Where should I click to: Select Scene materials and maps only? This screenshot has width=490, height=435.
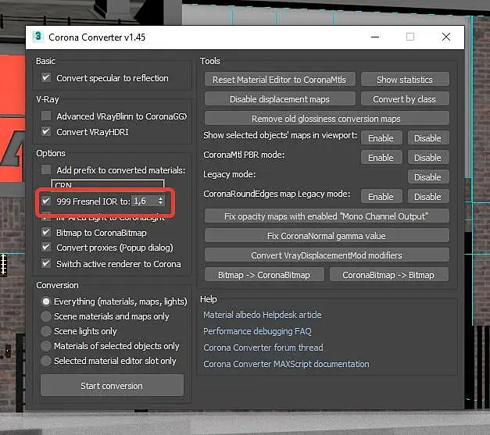46,316
